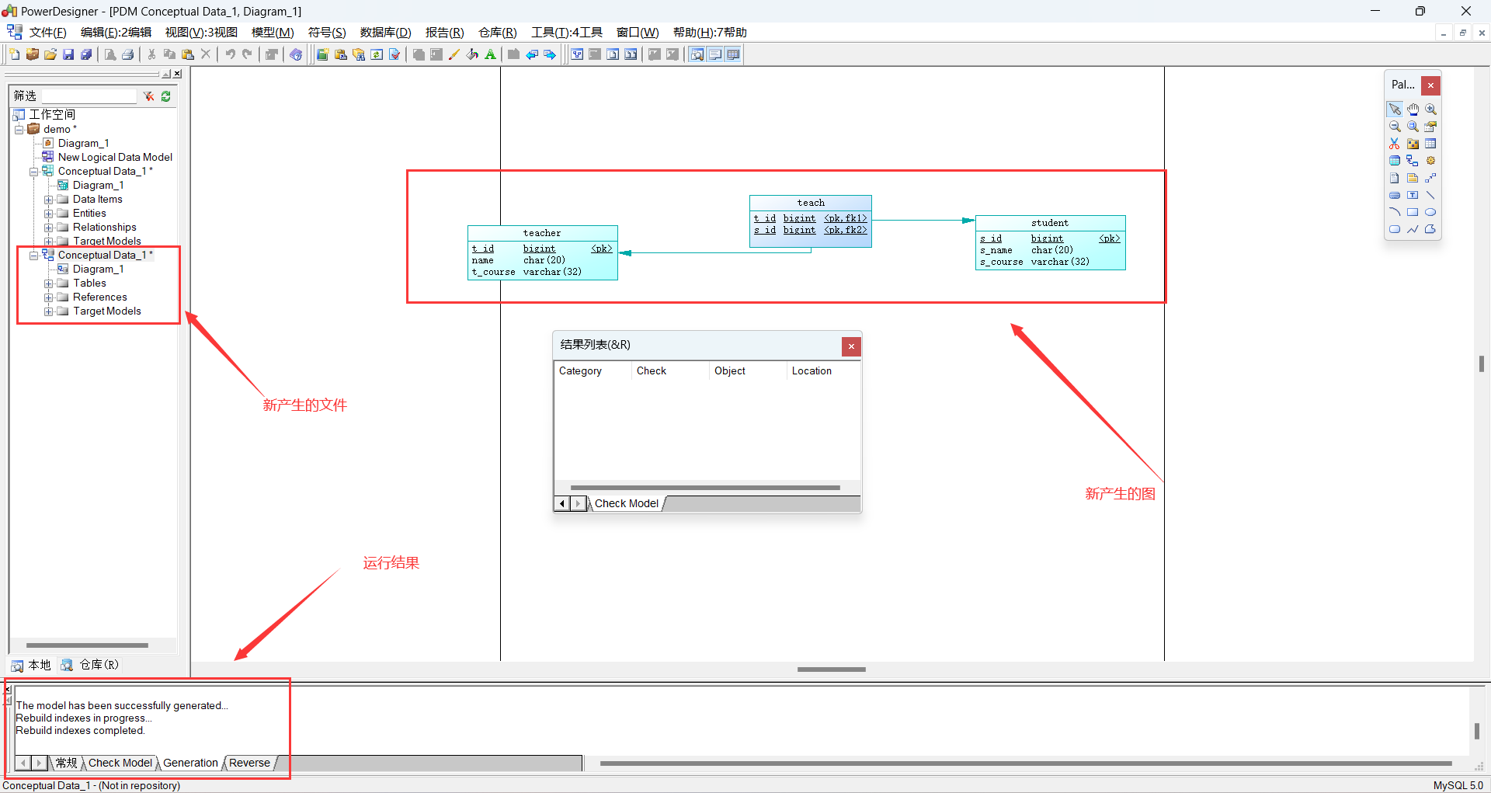Screen dimensions: 1491x793
Task: Select the teacher table in the diagram
Action: click(542, 253)
